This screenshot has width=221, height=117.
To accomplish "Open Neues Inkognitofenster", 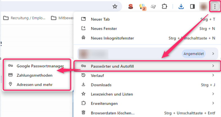I will pyautogui.click(x=148, y=38).
